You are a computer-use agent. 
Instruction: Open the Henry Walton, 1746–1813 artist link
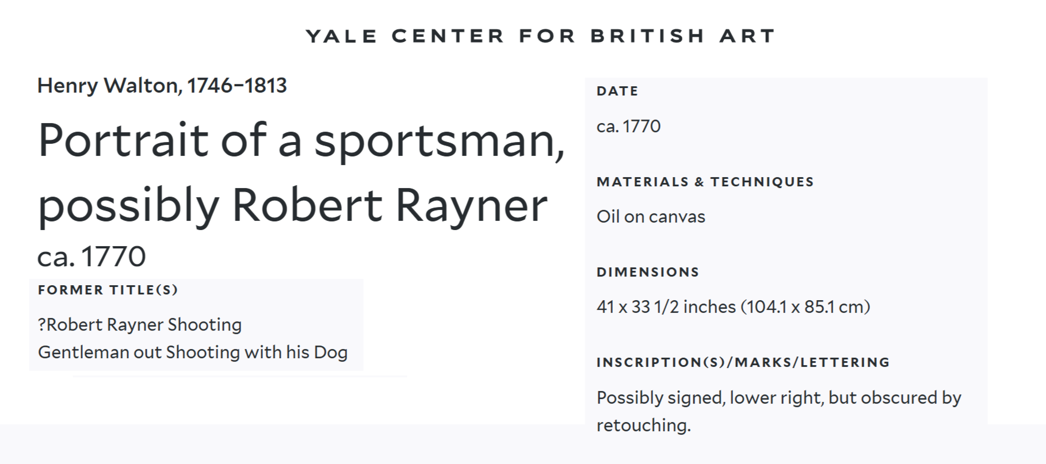[x=162, y=86]
